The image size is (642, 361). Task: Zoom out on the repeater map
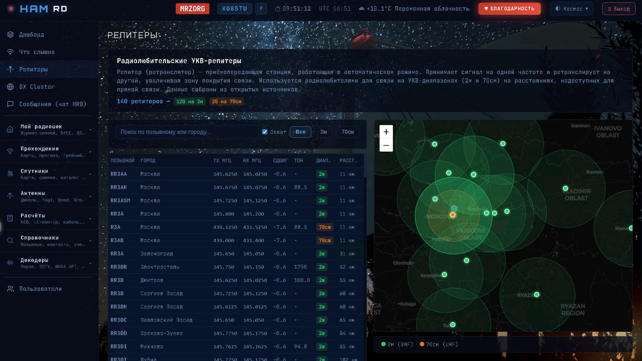pos(386,145)
